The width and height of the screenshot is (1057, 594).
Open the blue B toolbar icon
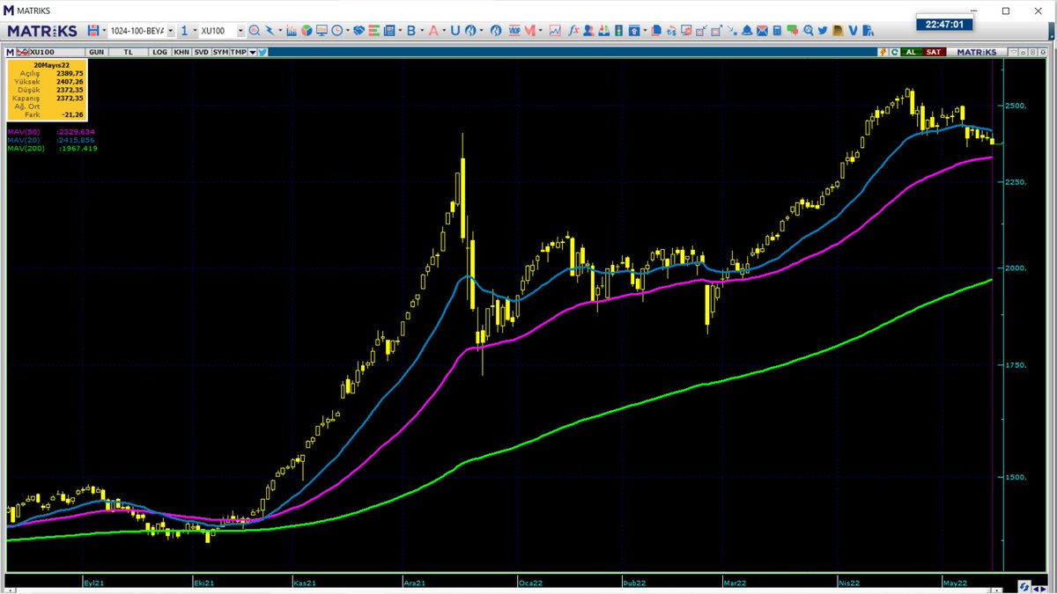coord(411,31)
